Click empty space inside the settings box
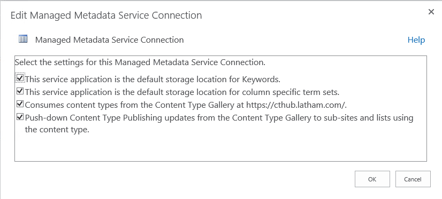Image resolution: width=442 pixels, height=199 pixels. 220,148
